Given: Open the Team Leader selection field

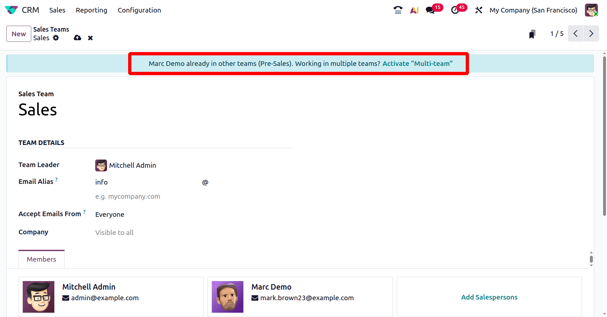Looking at the screenshot, I should click(132, 165).
